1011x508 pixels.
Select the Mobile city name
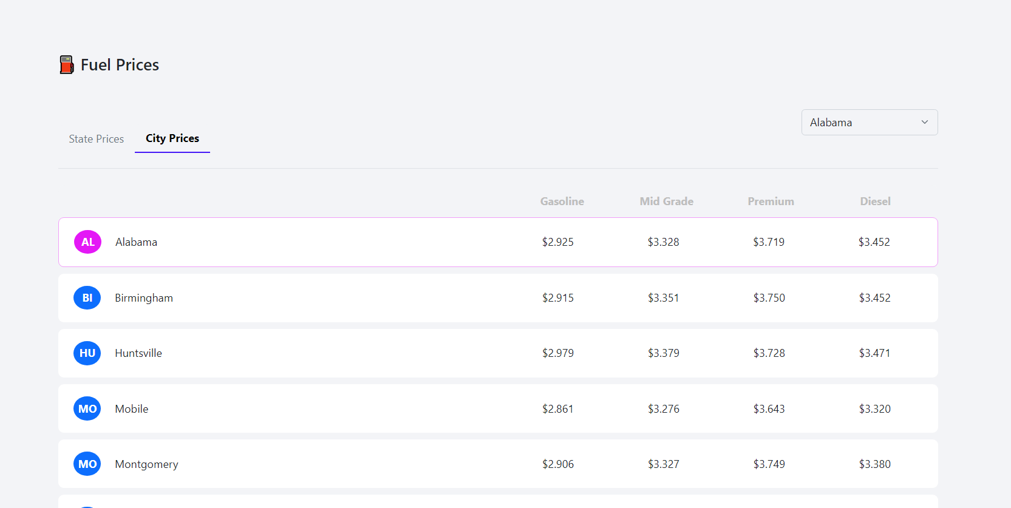click(x=132, y=409)
